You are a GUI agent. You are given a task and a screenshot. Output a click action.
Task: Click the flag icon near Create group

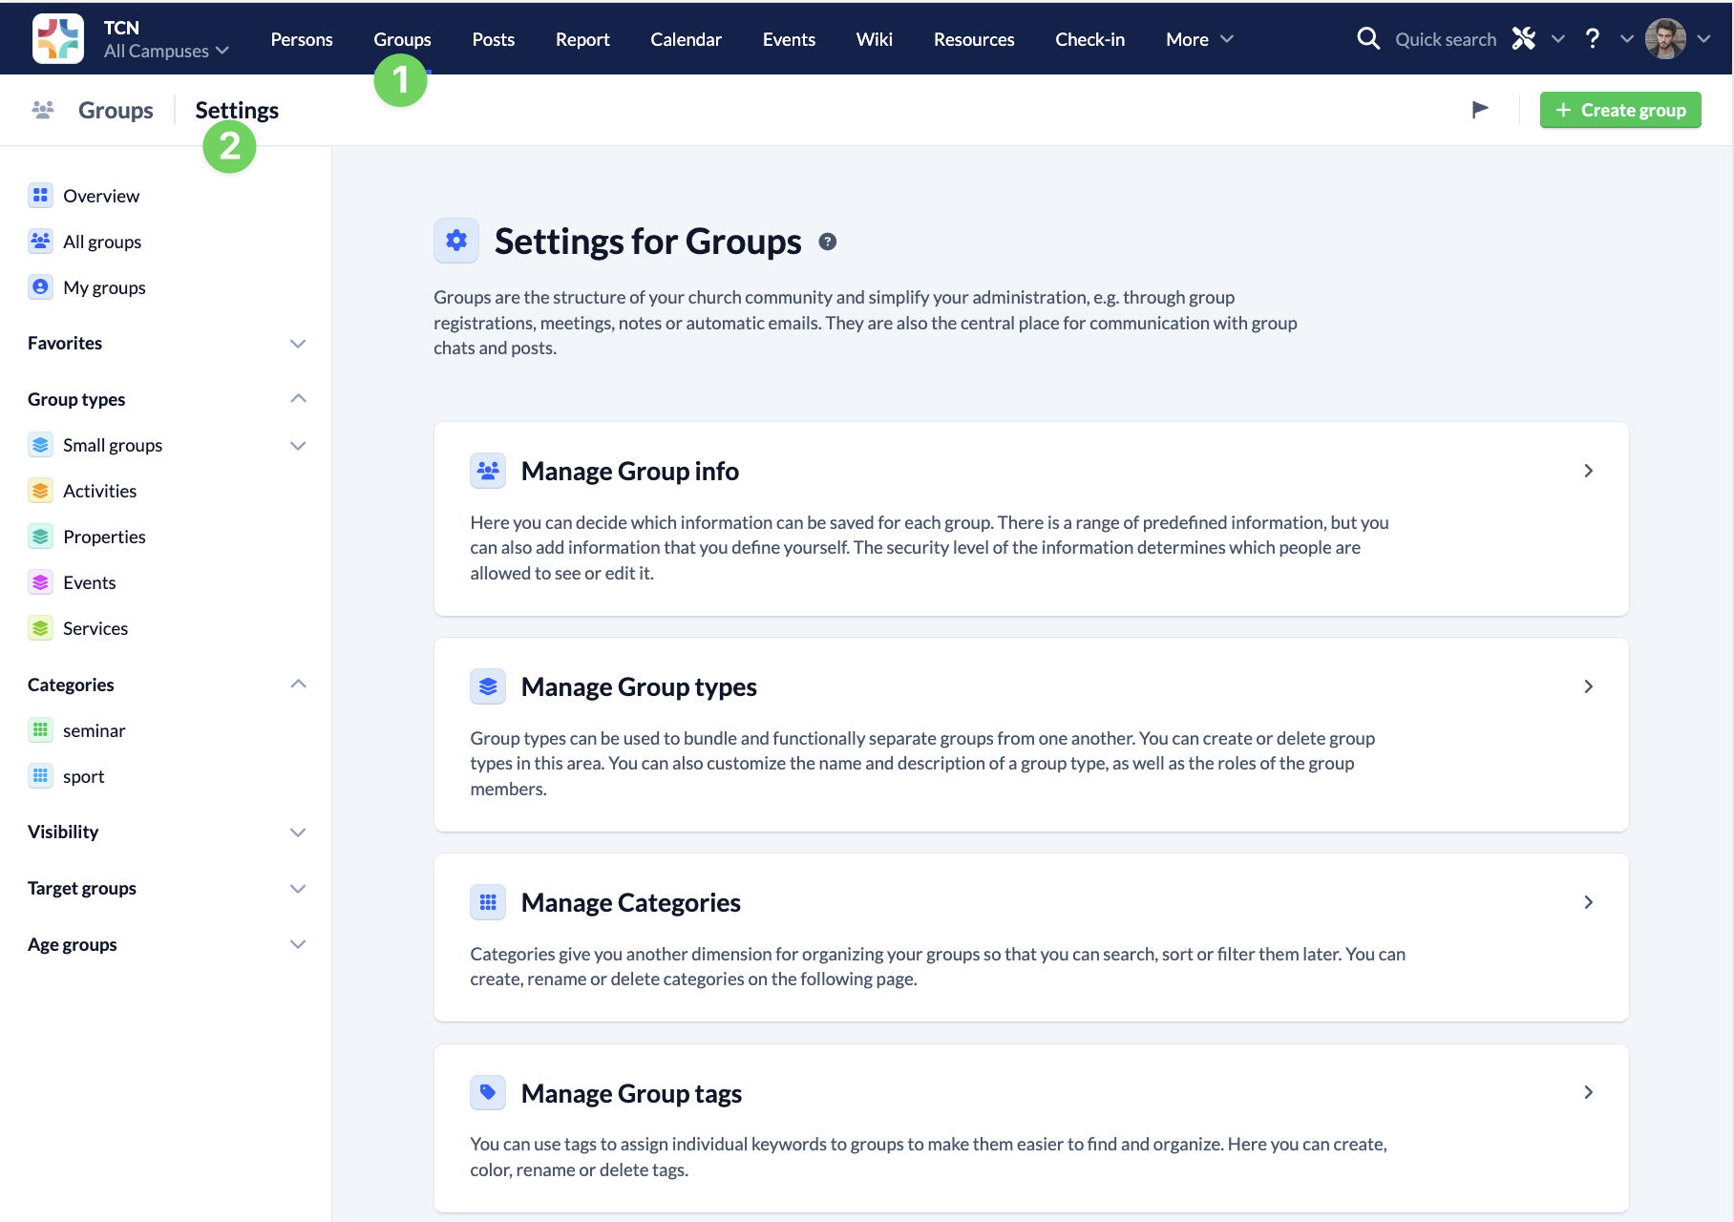point(1481,109)
